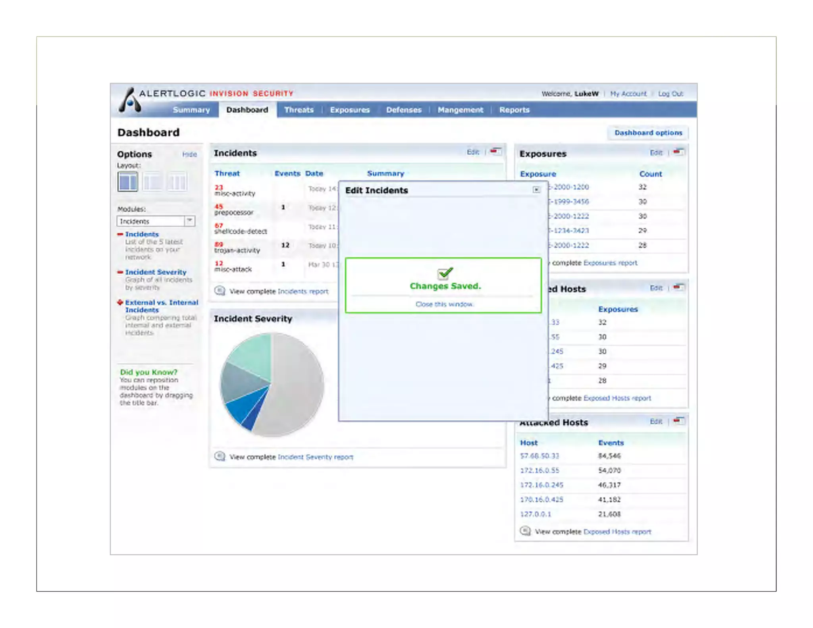Viewport: 813px width, 628px height.
Task: Open the Modules dropdown arrow
Action: pos(190,221)
